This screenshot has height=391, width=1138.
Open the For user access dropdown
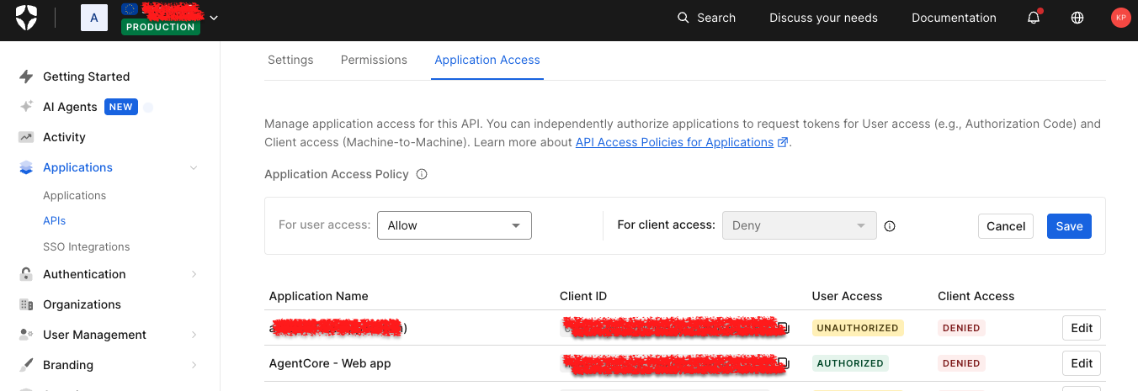point(455,225)
